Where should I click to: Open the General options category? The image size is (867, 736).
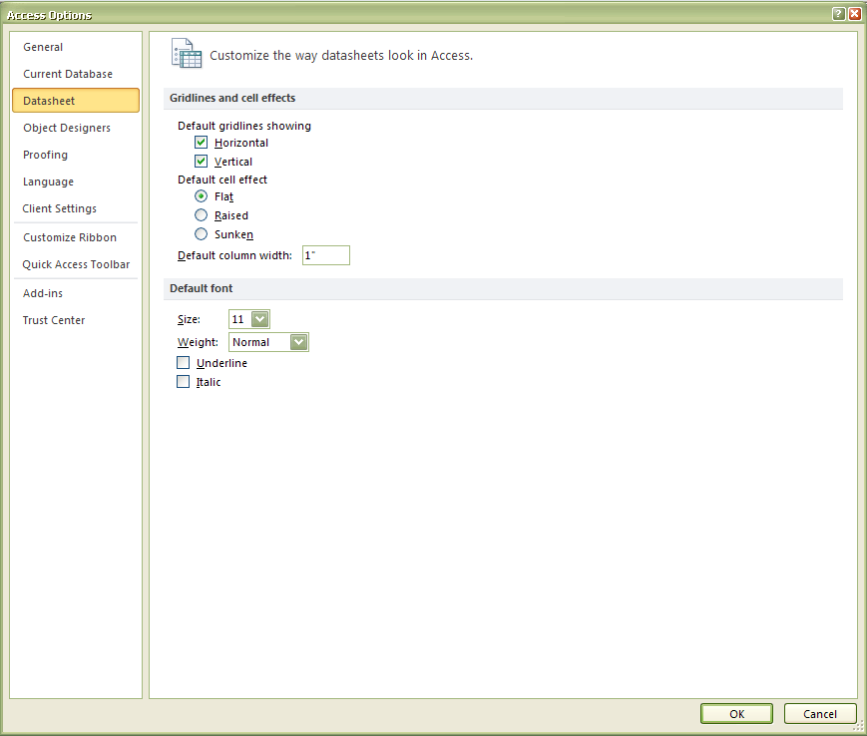coord(76,47)
